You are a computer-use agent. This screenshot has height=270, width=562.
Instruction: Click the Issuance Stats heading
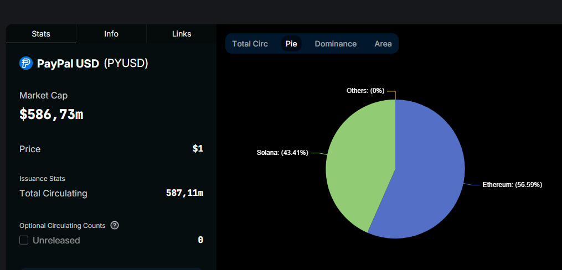(x=42, y=178)
